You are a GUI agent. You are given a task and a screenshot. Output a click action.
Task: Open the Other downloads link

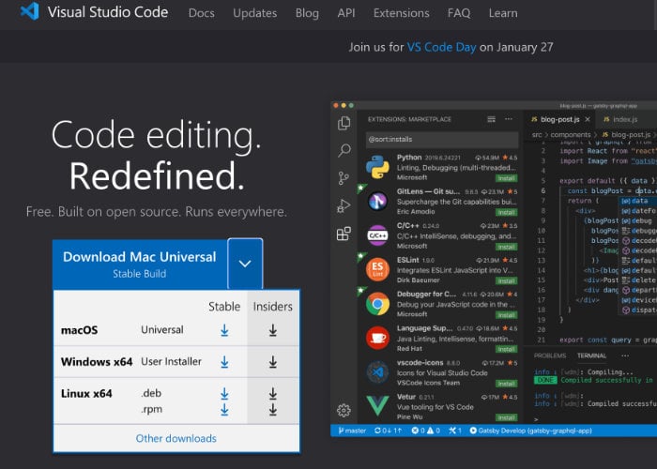point(176,438)
